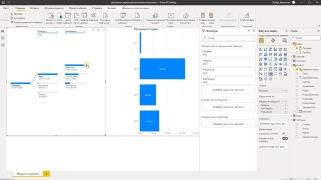Switch to the Справка ribbon tab
Screen dimensions: 321x180
[x=97, y=8]
